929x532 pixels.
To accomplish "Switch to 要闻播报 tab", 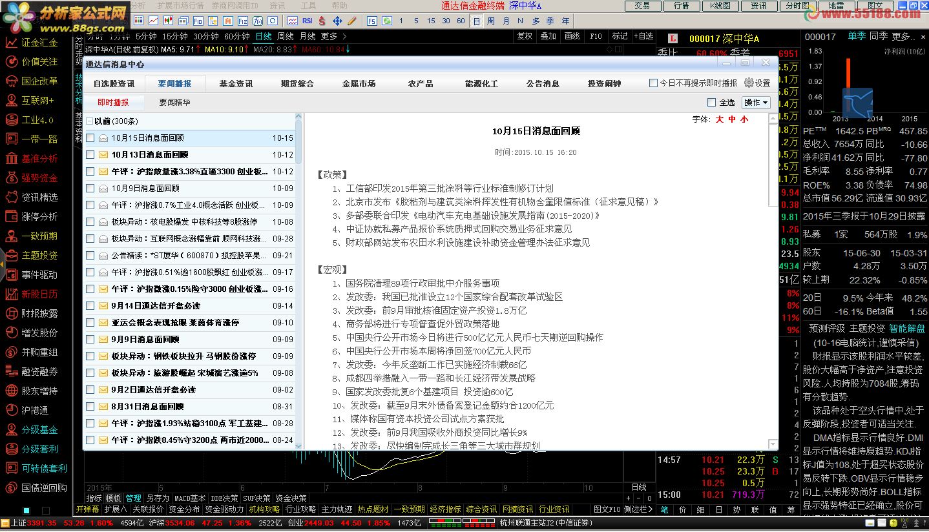I will click(174, 84).
